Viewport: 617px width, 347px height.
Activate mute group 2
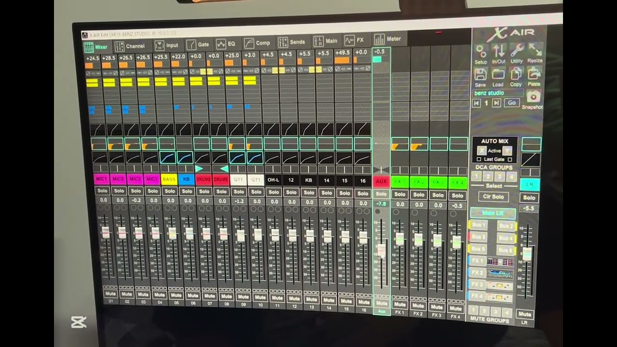click(x=485, y=311)
